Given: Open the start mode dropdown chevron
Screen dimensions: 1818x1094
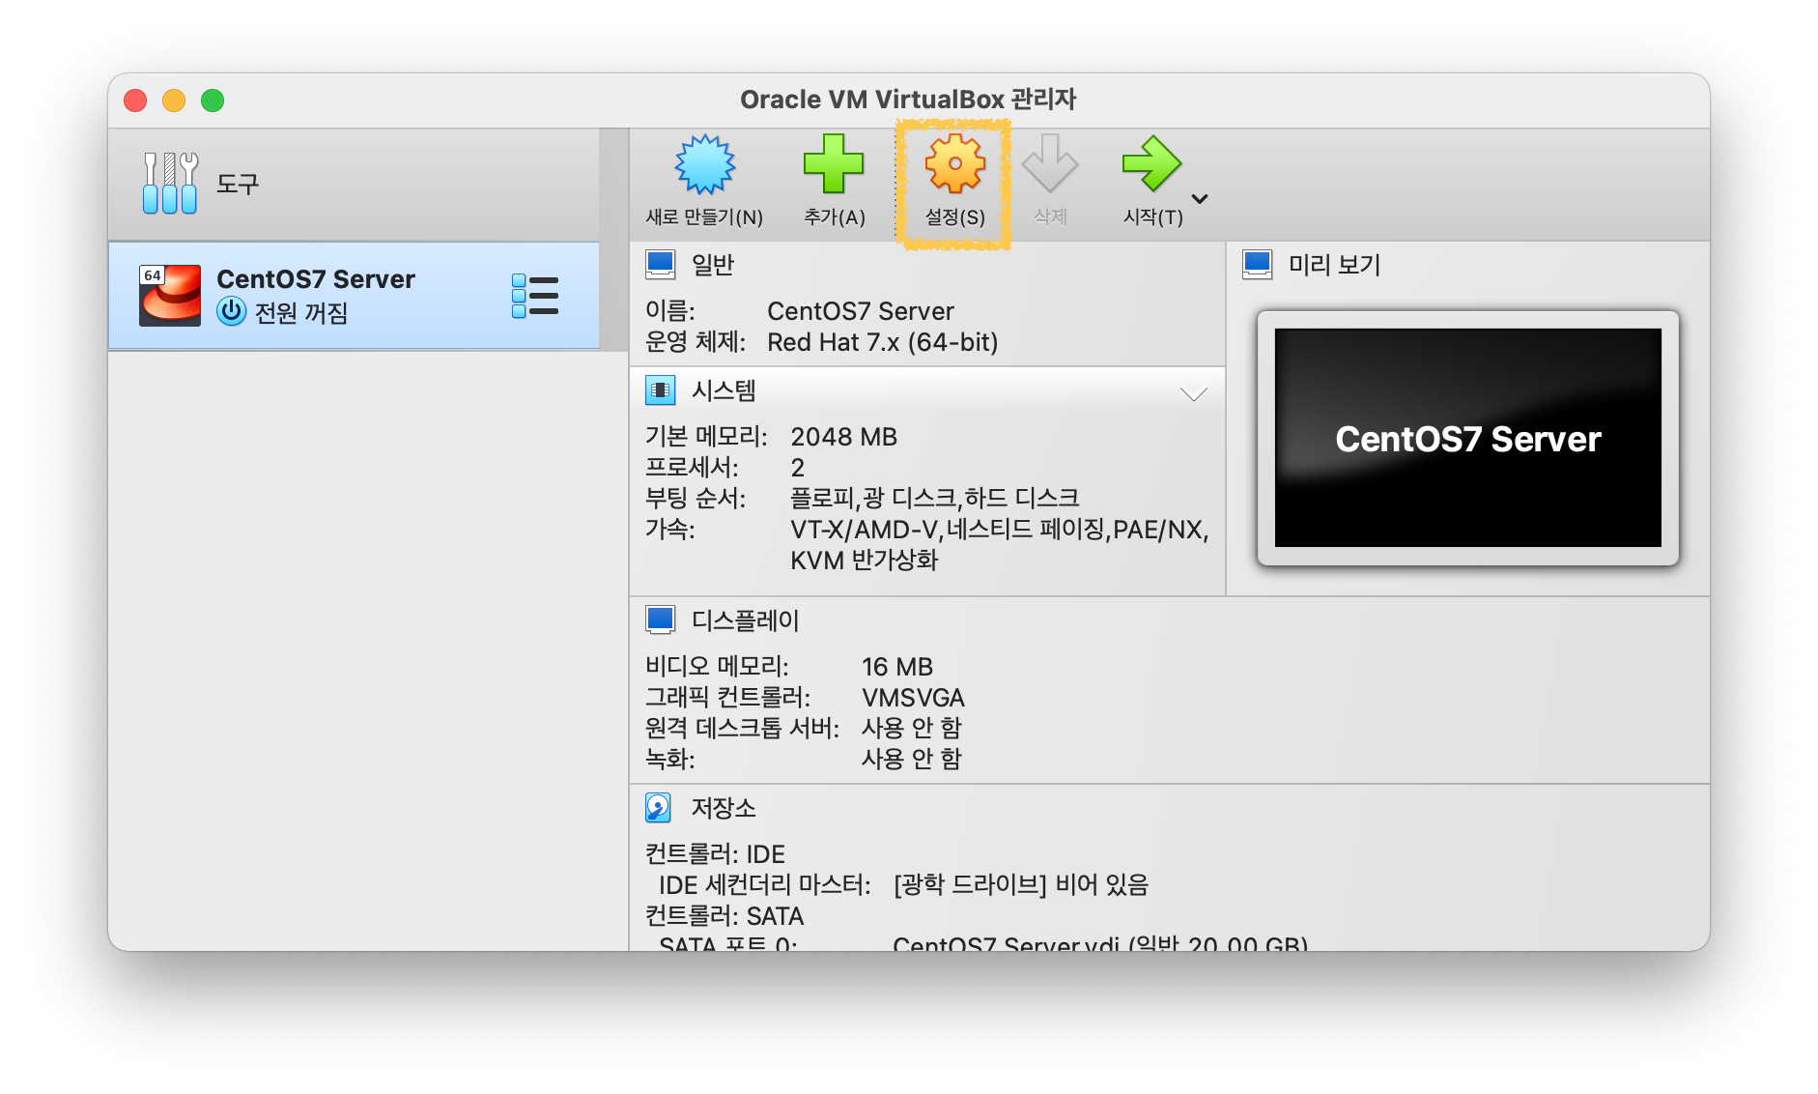Looking at the screenshot, I should pyautogui.click(x=1200, y=199).
